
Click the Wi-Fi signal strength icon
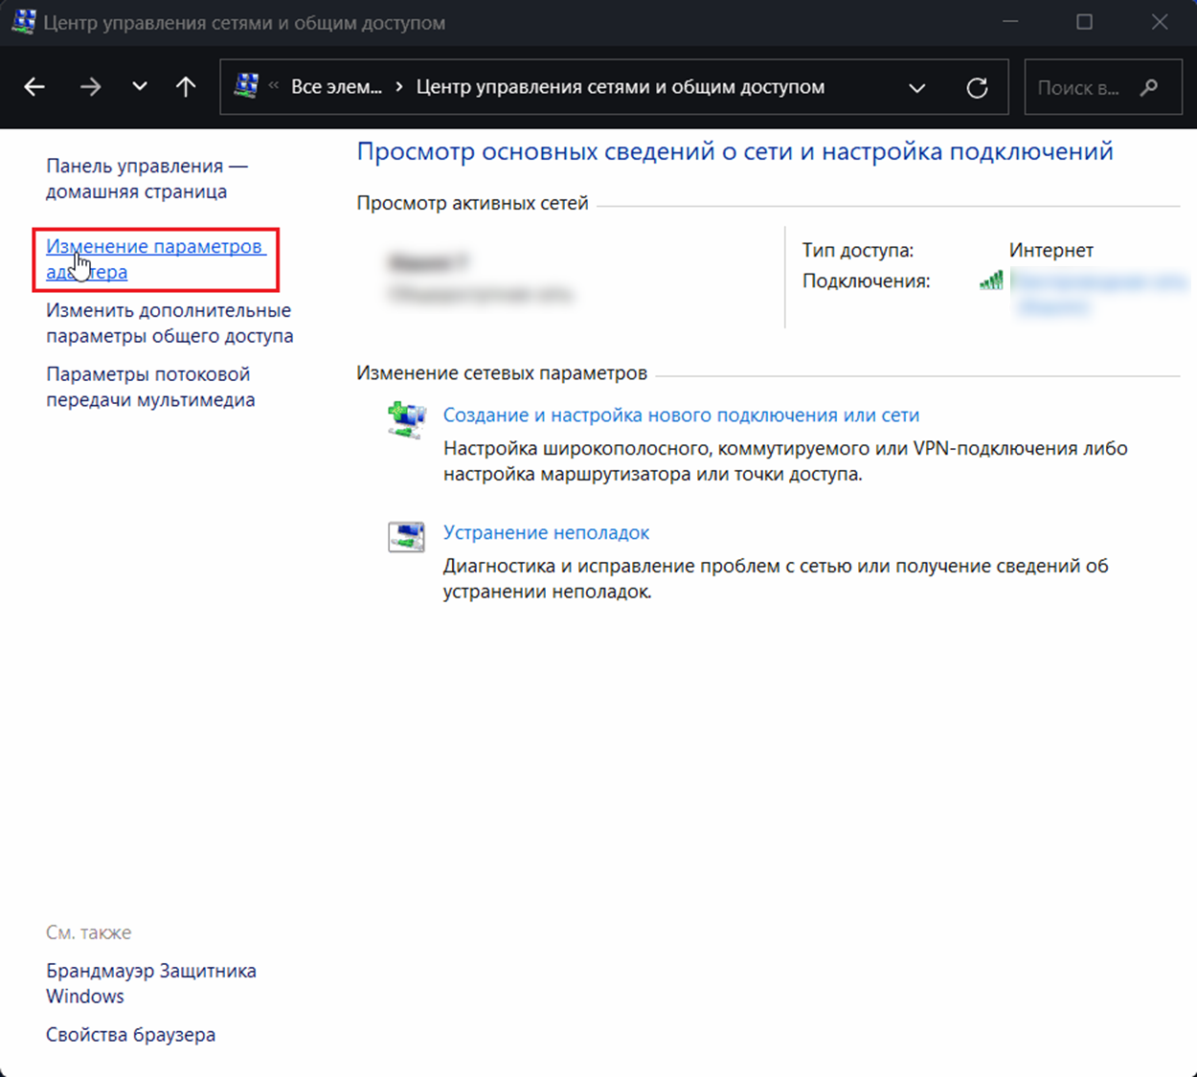991,280
